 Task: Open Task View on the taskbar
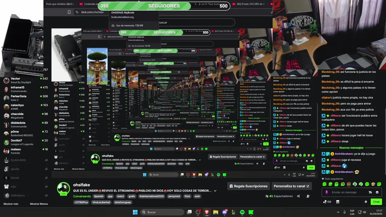[189, 212]
